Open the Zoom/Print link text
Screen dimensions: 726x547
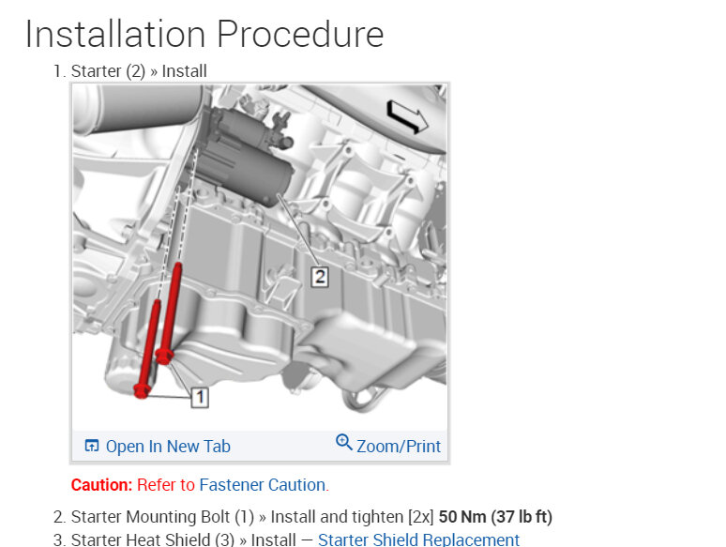[399, 447]
